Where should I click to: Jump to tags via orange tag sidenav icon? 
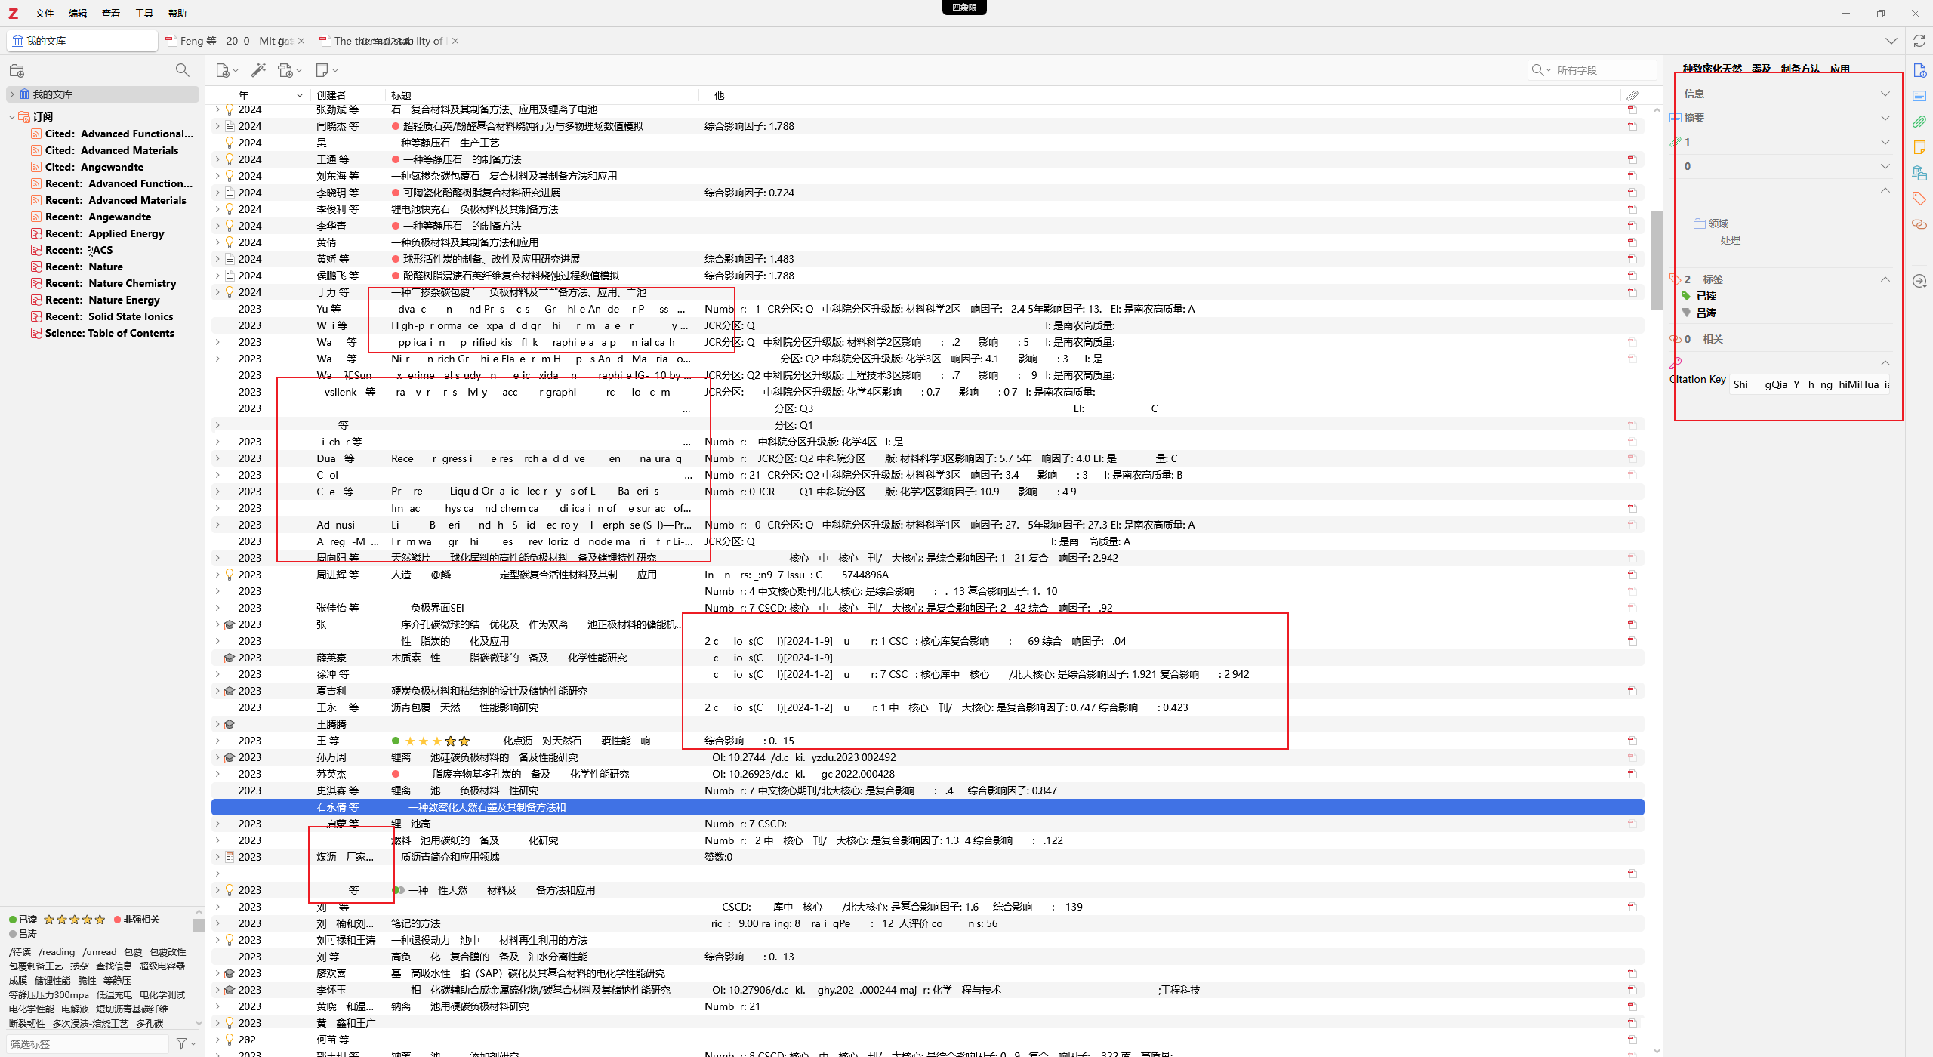(x=1919, y=199)
